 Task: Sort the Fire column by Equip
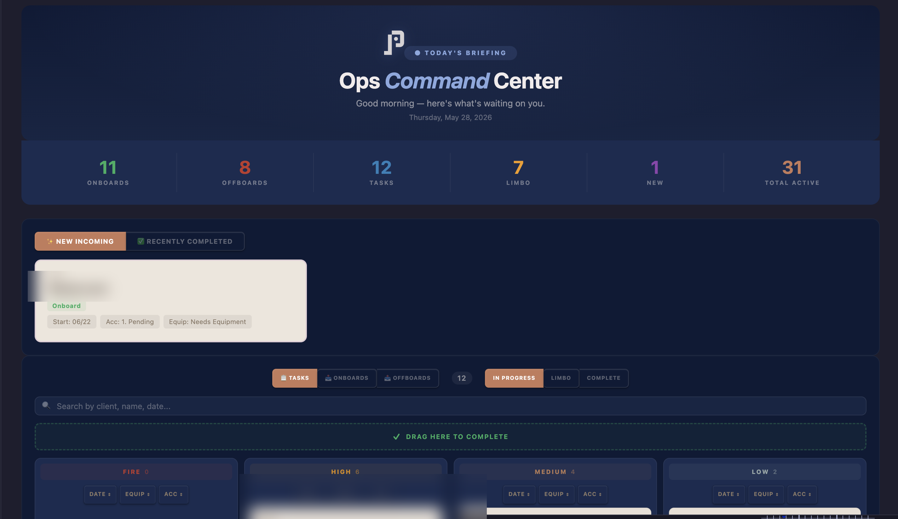pyautogui.click(x=138, y=494)
